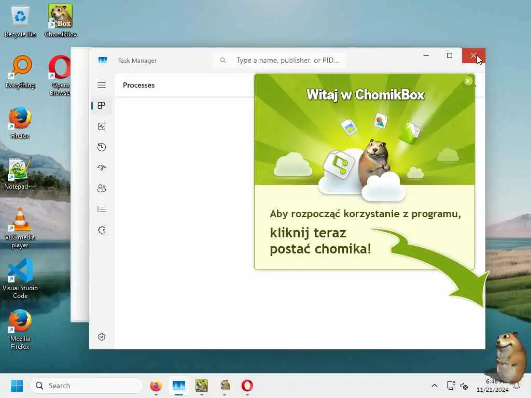Maximize the Task Manager window
The image size is (531, 398).
point(450,55)
